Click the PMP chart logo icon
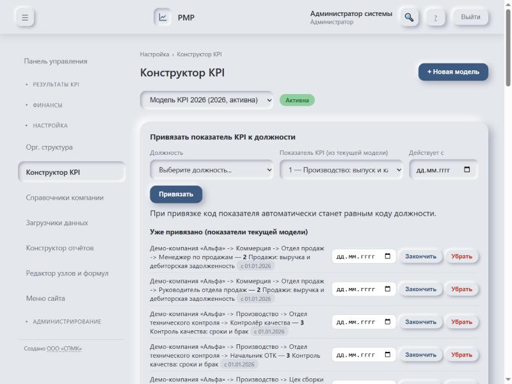Image resolution: width=512 pixels, height=384 pixels. 163,17
